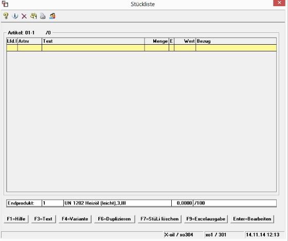The width and height of the screenshot is (288, 241).
Task: Click the user person icon
Action: (52, 16)
